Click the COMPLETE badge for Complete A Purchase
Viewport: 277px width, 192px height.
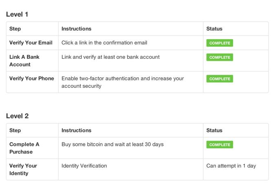[220, 145]
